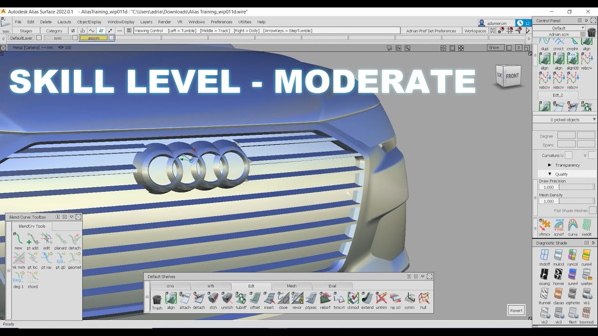
Task: Toggle the Curvature U checkbox
Action: (569, 155)
